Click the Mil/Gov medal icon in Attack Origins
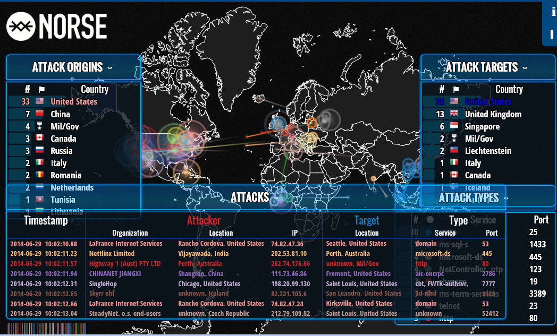Viewport: 557px width, 336px height. pyautogui.click(x=39, y=126)
